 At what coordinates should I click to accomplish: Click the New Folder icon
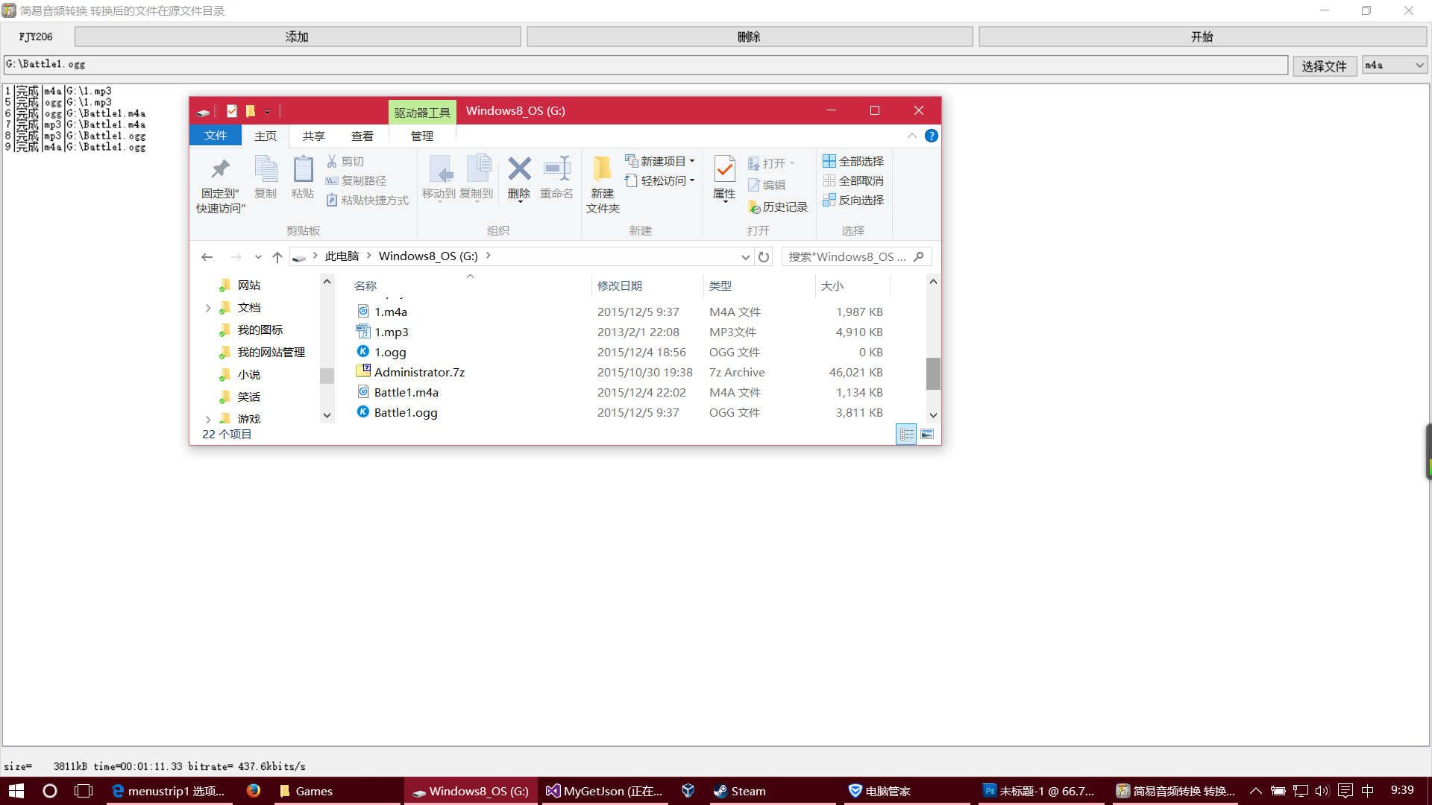tap(603, 169)
